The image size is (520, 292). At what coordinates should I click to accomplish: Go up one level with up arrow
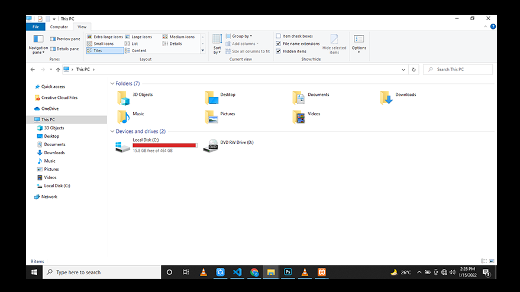click(58, 70)
